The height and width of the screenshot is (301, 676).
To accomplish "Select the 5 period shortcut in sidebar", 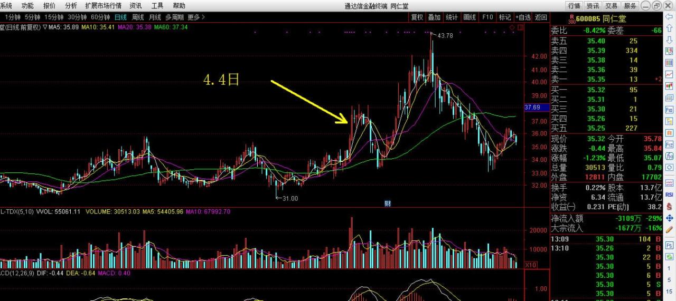I will point(669,280).
